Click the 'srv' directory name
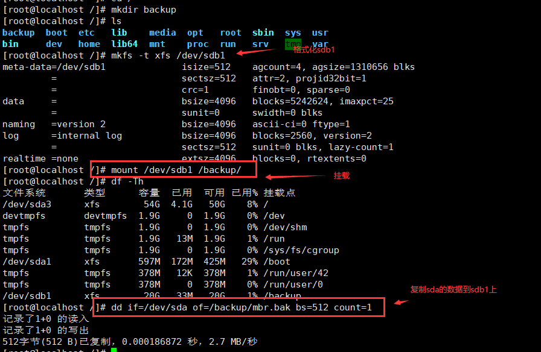This screenshot has width=541, height=352. (x=260, y=44)
